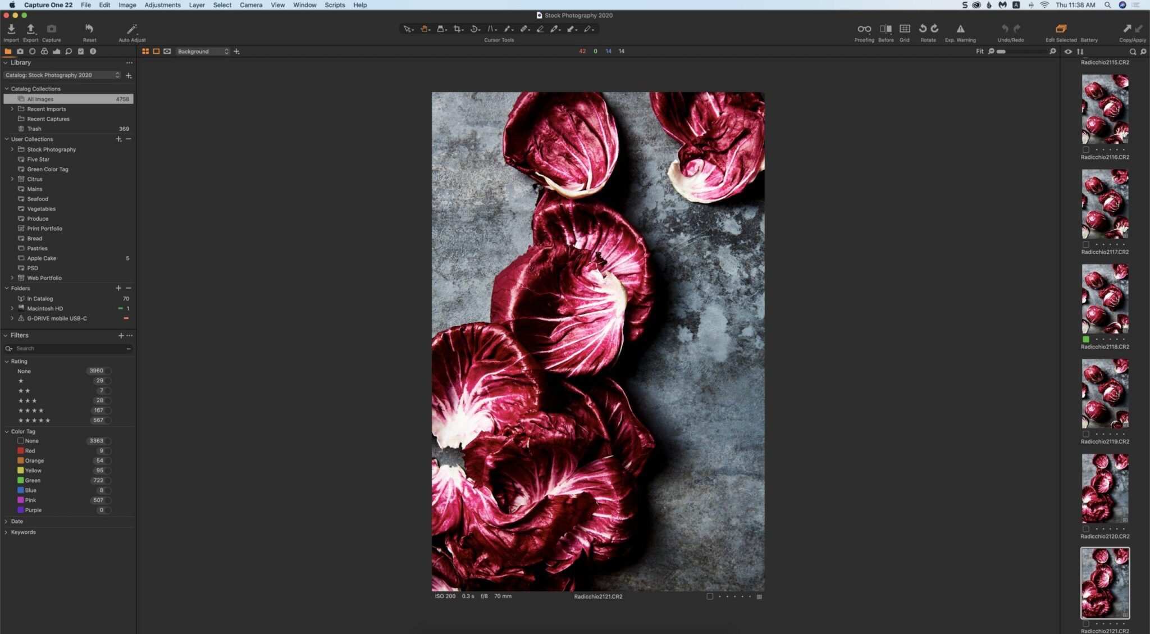Open the Color tool tab circles icon
Viewport: 1150px width, 634px height.
[x=44, y=51]
